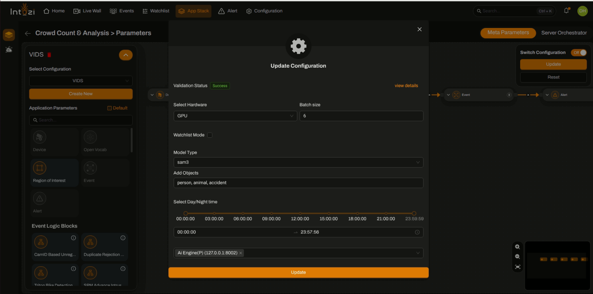Show info for Duplicate Rejection block

[123, 238]
